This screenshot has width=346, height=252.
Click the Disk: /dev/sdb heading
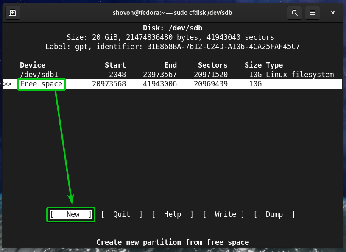tap(173, 29)
